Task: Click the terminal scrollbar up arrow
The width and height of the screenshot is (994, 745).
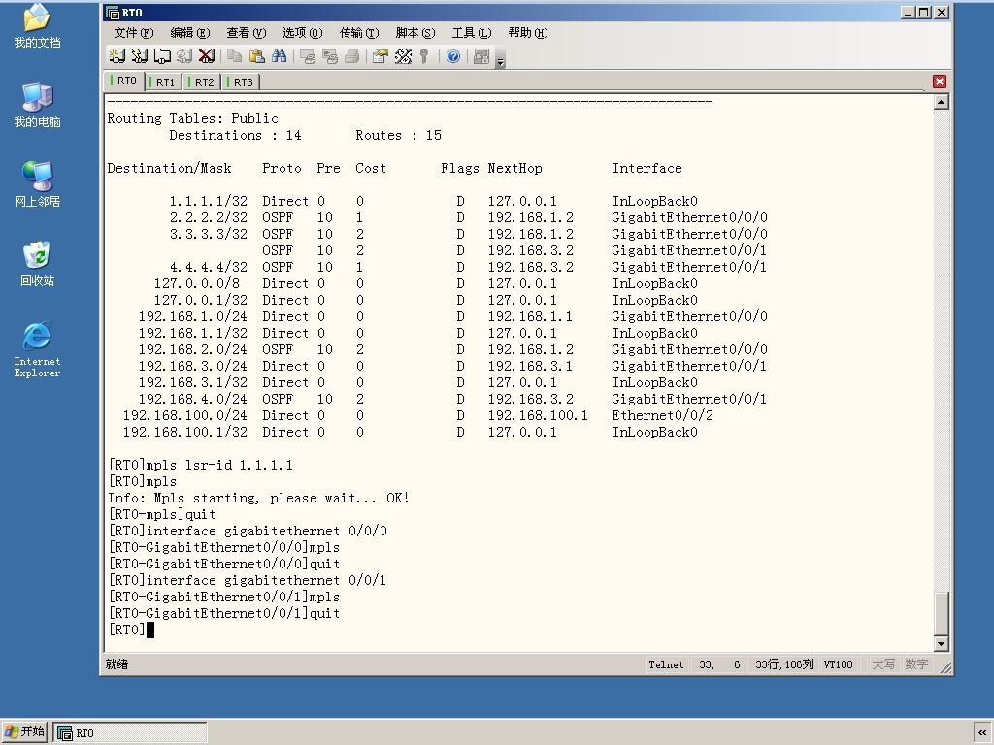Action: (942, 102)
